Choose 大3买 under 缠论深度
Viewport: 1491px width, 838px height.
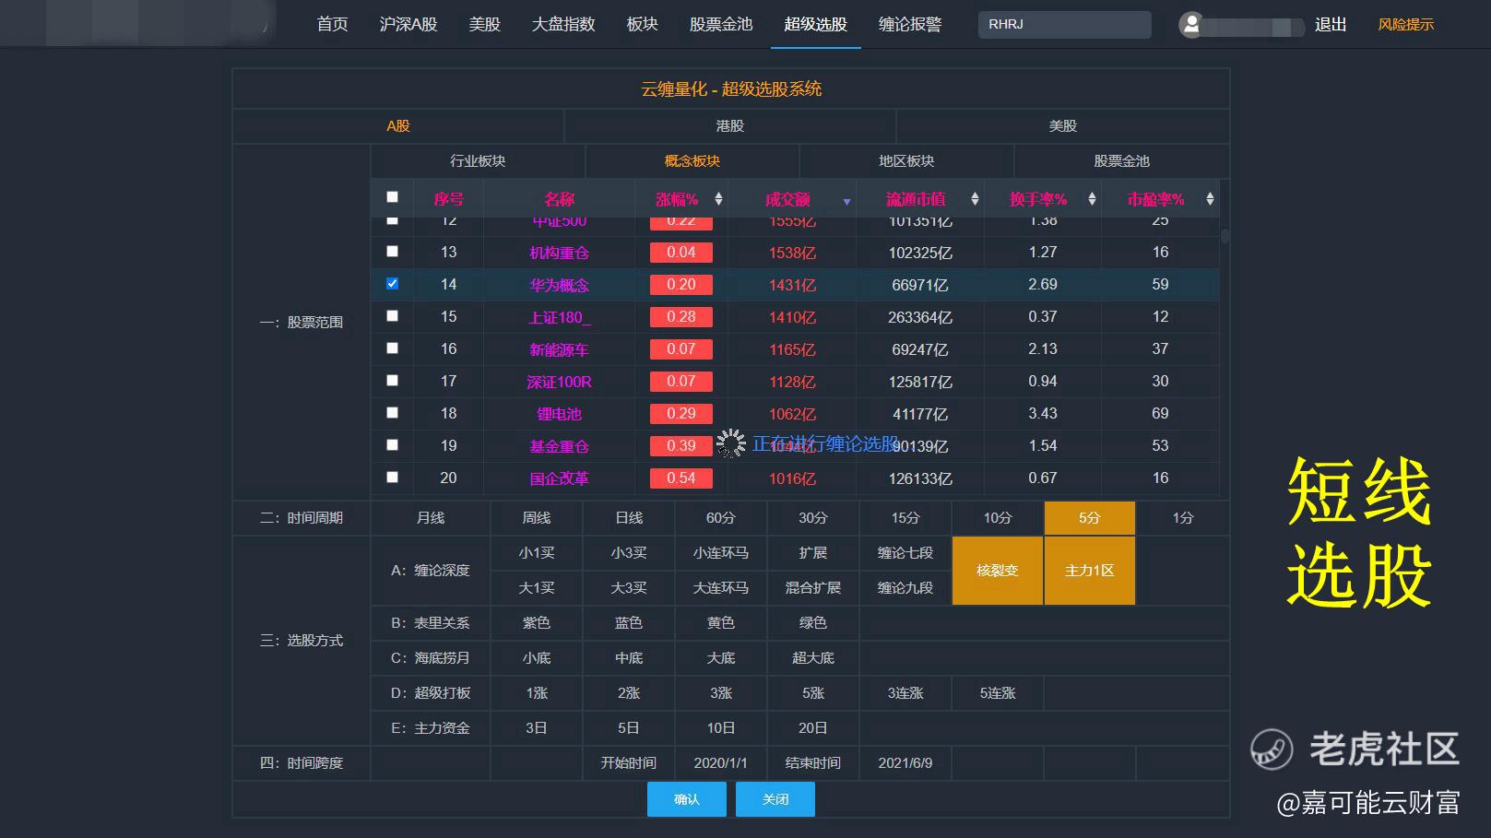629,588
